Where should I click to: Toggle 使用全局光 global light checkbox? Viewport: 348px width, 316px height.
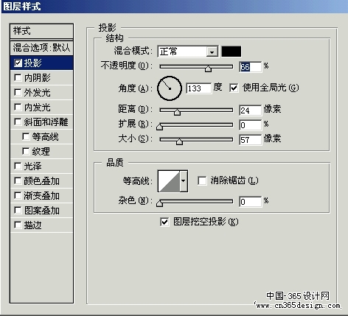pos(234,88)
